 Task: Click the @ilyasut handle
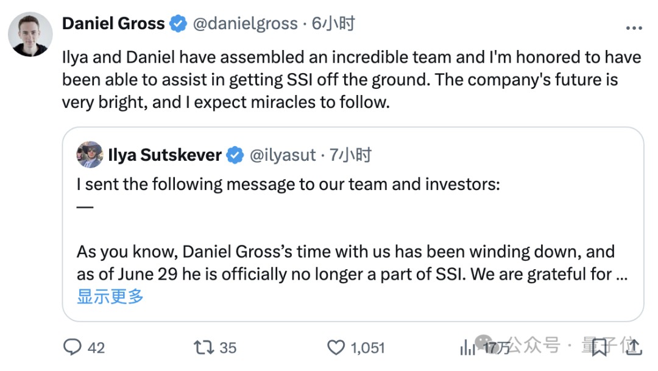pos(283,155)
